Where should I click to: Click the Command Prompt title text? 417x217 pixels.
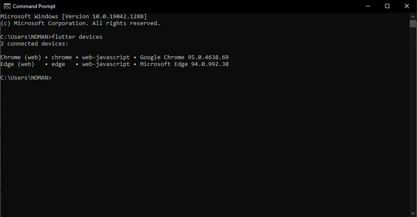click(x=34, y=6)
